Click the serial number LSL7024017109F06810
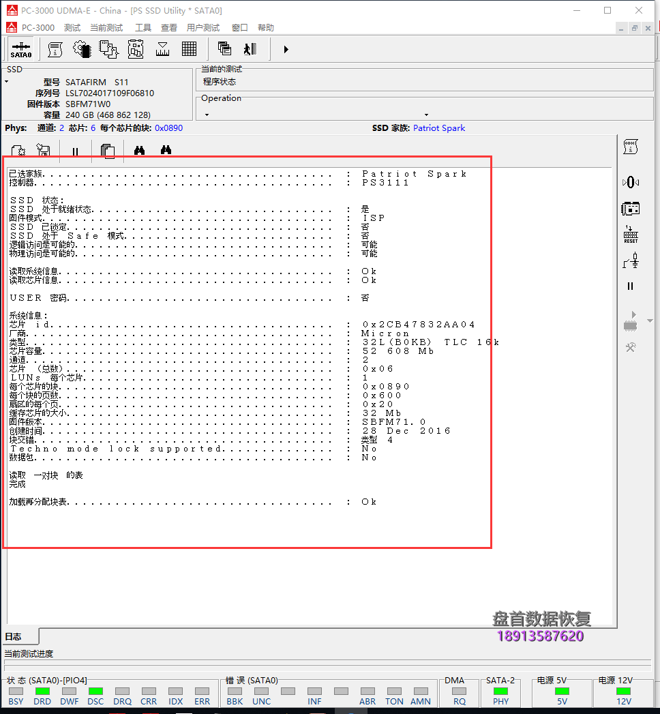Image resolution: width=660 pixels, height=714 pixels. 110,93
